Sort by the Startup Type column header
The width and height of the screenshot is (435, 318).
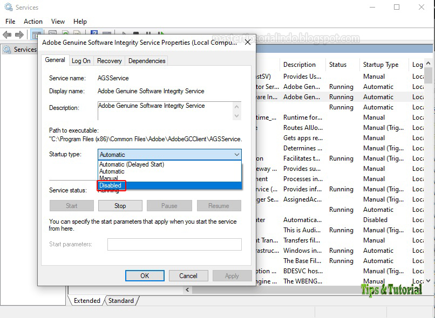tap(384, 65)
